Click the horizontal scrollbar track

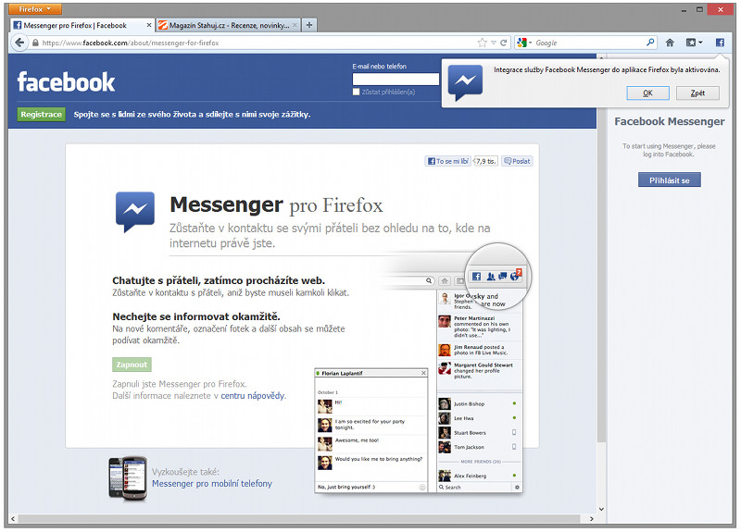click(x=298, y=518)
